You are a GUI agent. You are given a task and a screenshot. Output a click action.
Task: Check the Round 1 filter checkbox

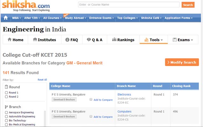point(6,93)
